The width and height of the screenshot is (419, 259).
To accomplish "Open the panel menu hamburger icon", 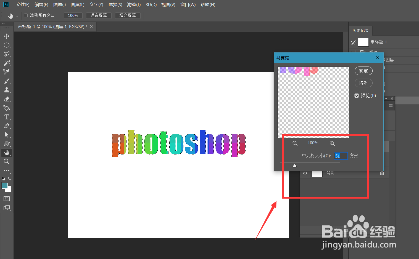I will 391,105.
